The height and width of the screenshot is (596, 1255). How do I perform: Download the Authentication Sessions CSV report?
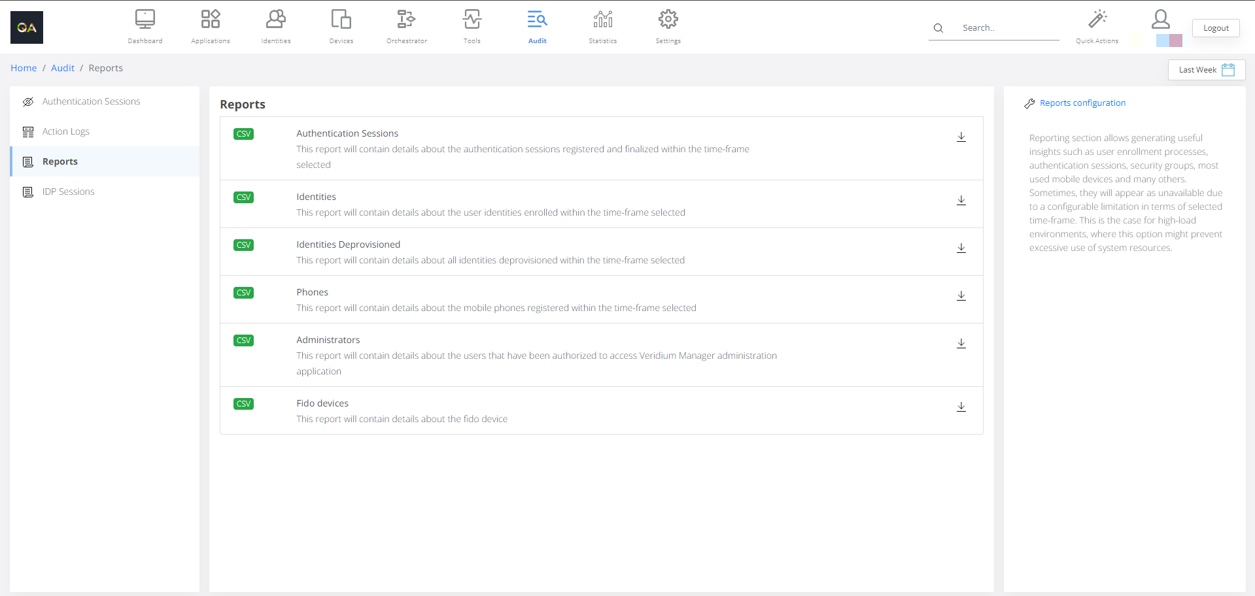pyautogui.click(x=961, y=137)
